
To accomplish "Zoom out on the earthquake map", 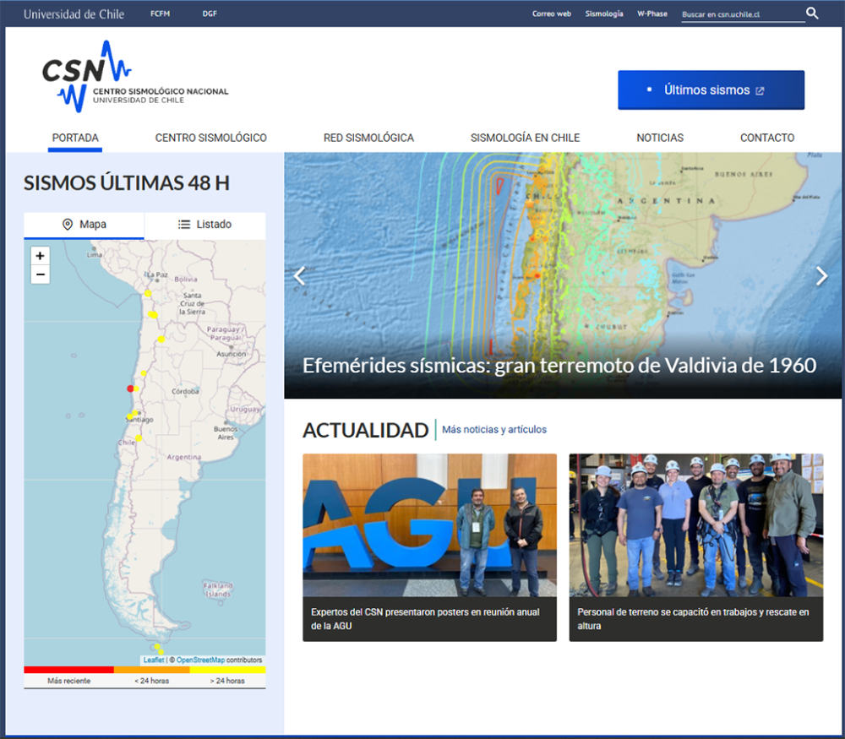I will (x=40, y=274).
